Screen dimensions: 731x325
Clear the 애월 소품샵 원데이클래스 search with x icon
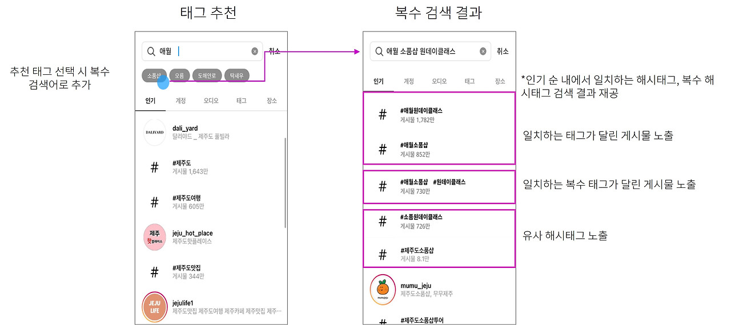click(x=483, y=51)
